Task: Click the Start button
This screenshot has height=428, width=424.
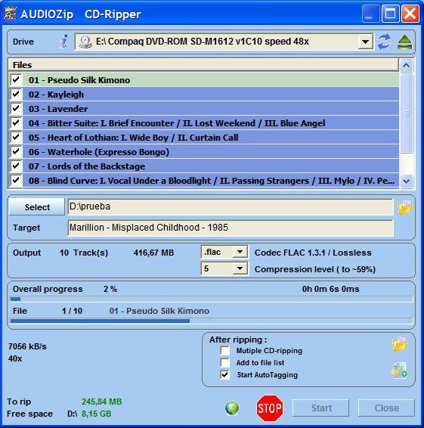Action: [321, 408]
